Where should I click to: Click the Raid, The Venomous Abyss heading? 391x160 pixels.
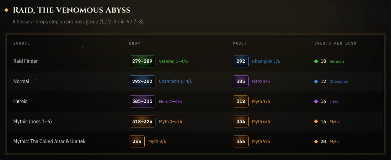point(71,10)
